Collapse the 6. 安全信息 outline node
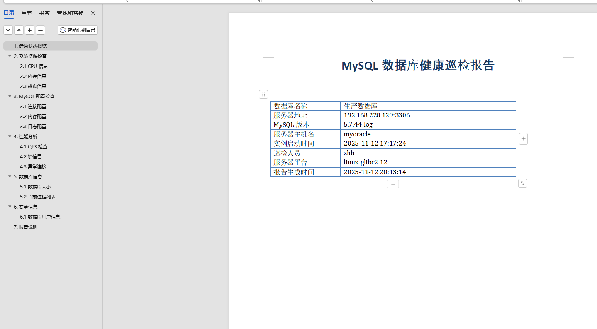The height and width of the screenshot is (329, 597). click(x=10, y=207)
